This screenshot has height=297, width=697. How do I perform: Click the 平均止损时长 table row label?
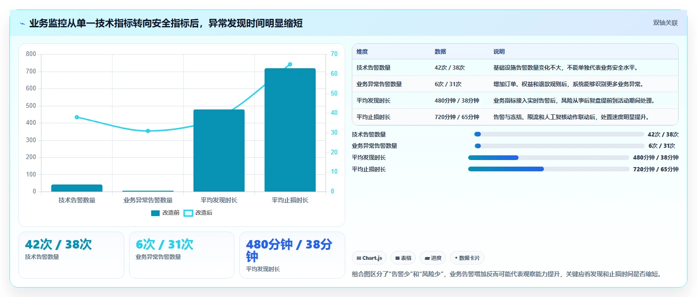[373, 117]
